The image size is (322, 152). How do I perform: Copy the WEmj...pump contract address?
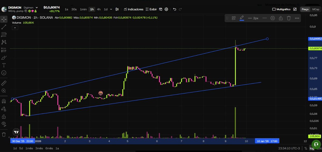(26, 11)
